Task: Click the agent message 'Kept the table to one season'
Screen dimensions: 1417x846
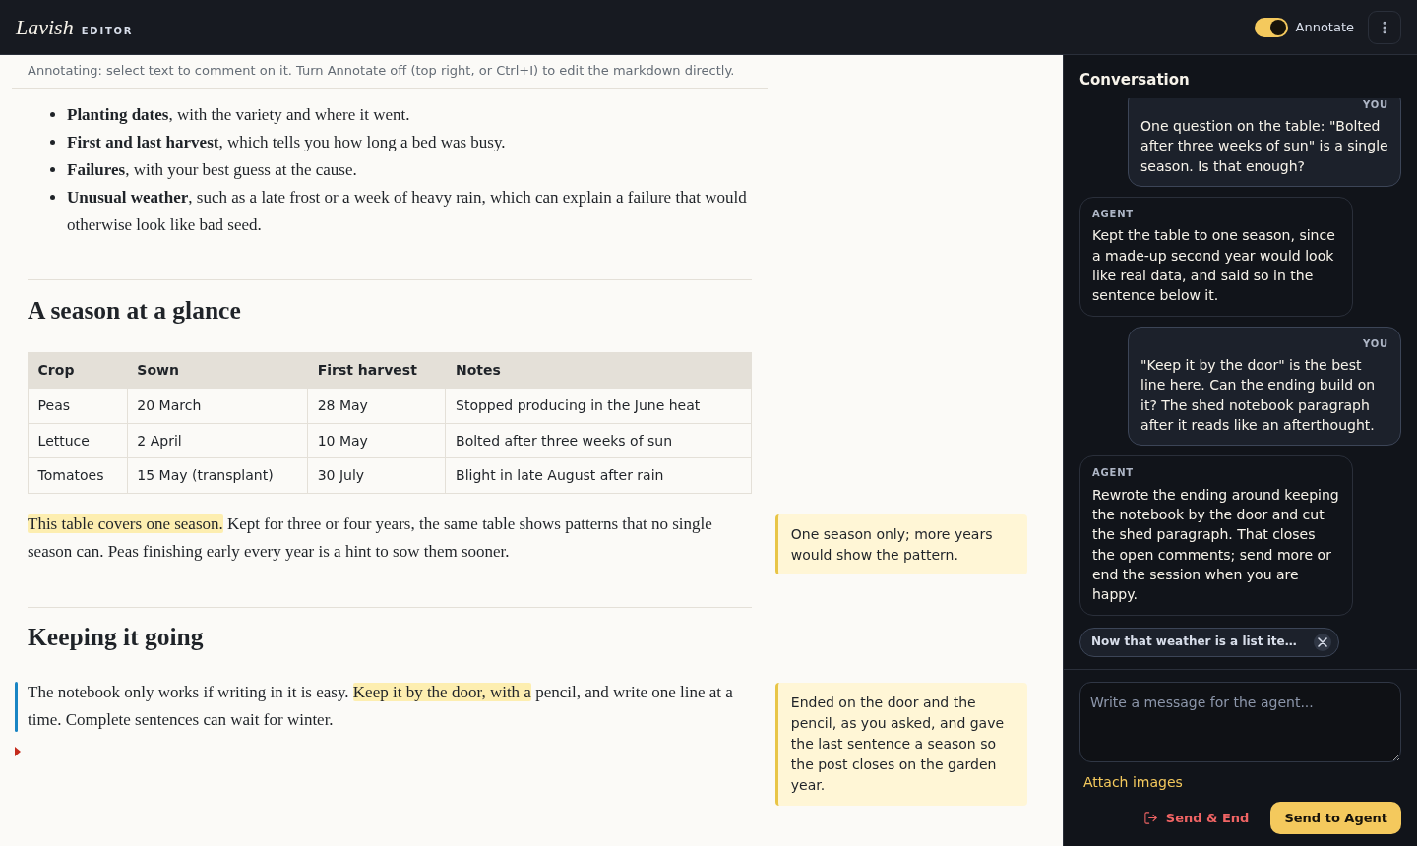Action: tap(1216, 257)
